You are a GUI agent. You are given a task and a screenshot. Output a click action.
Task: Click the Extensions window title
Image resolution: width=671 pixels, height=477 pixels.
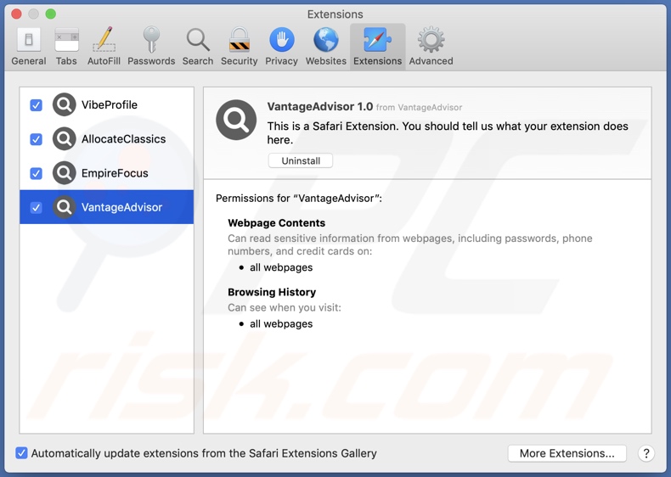(x=335, y=14)
